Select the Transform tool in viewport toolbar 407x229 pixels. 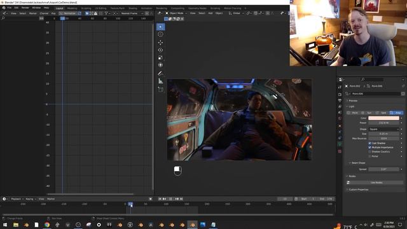click(160, 65)
